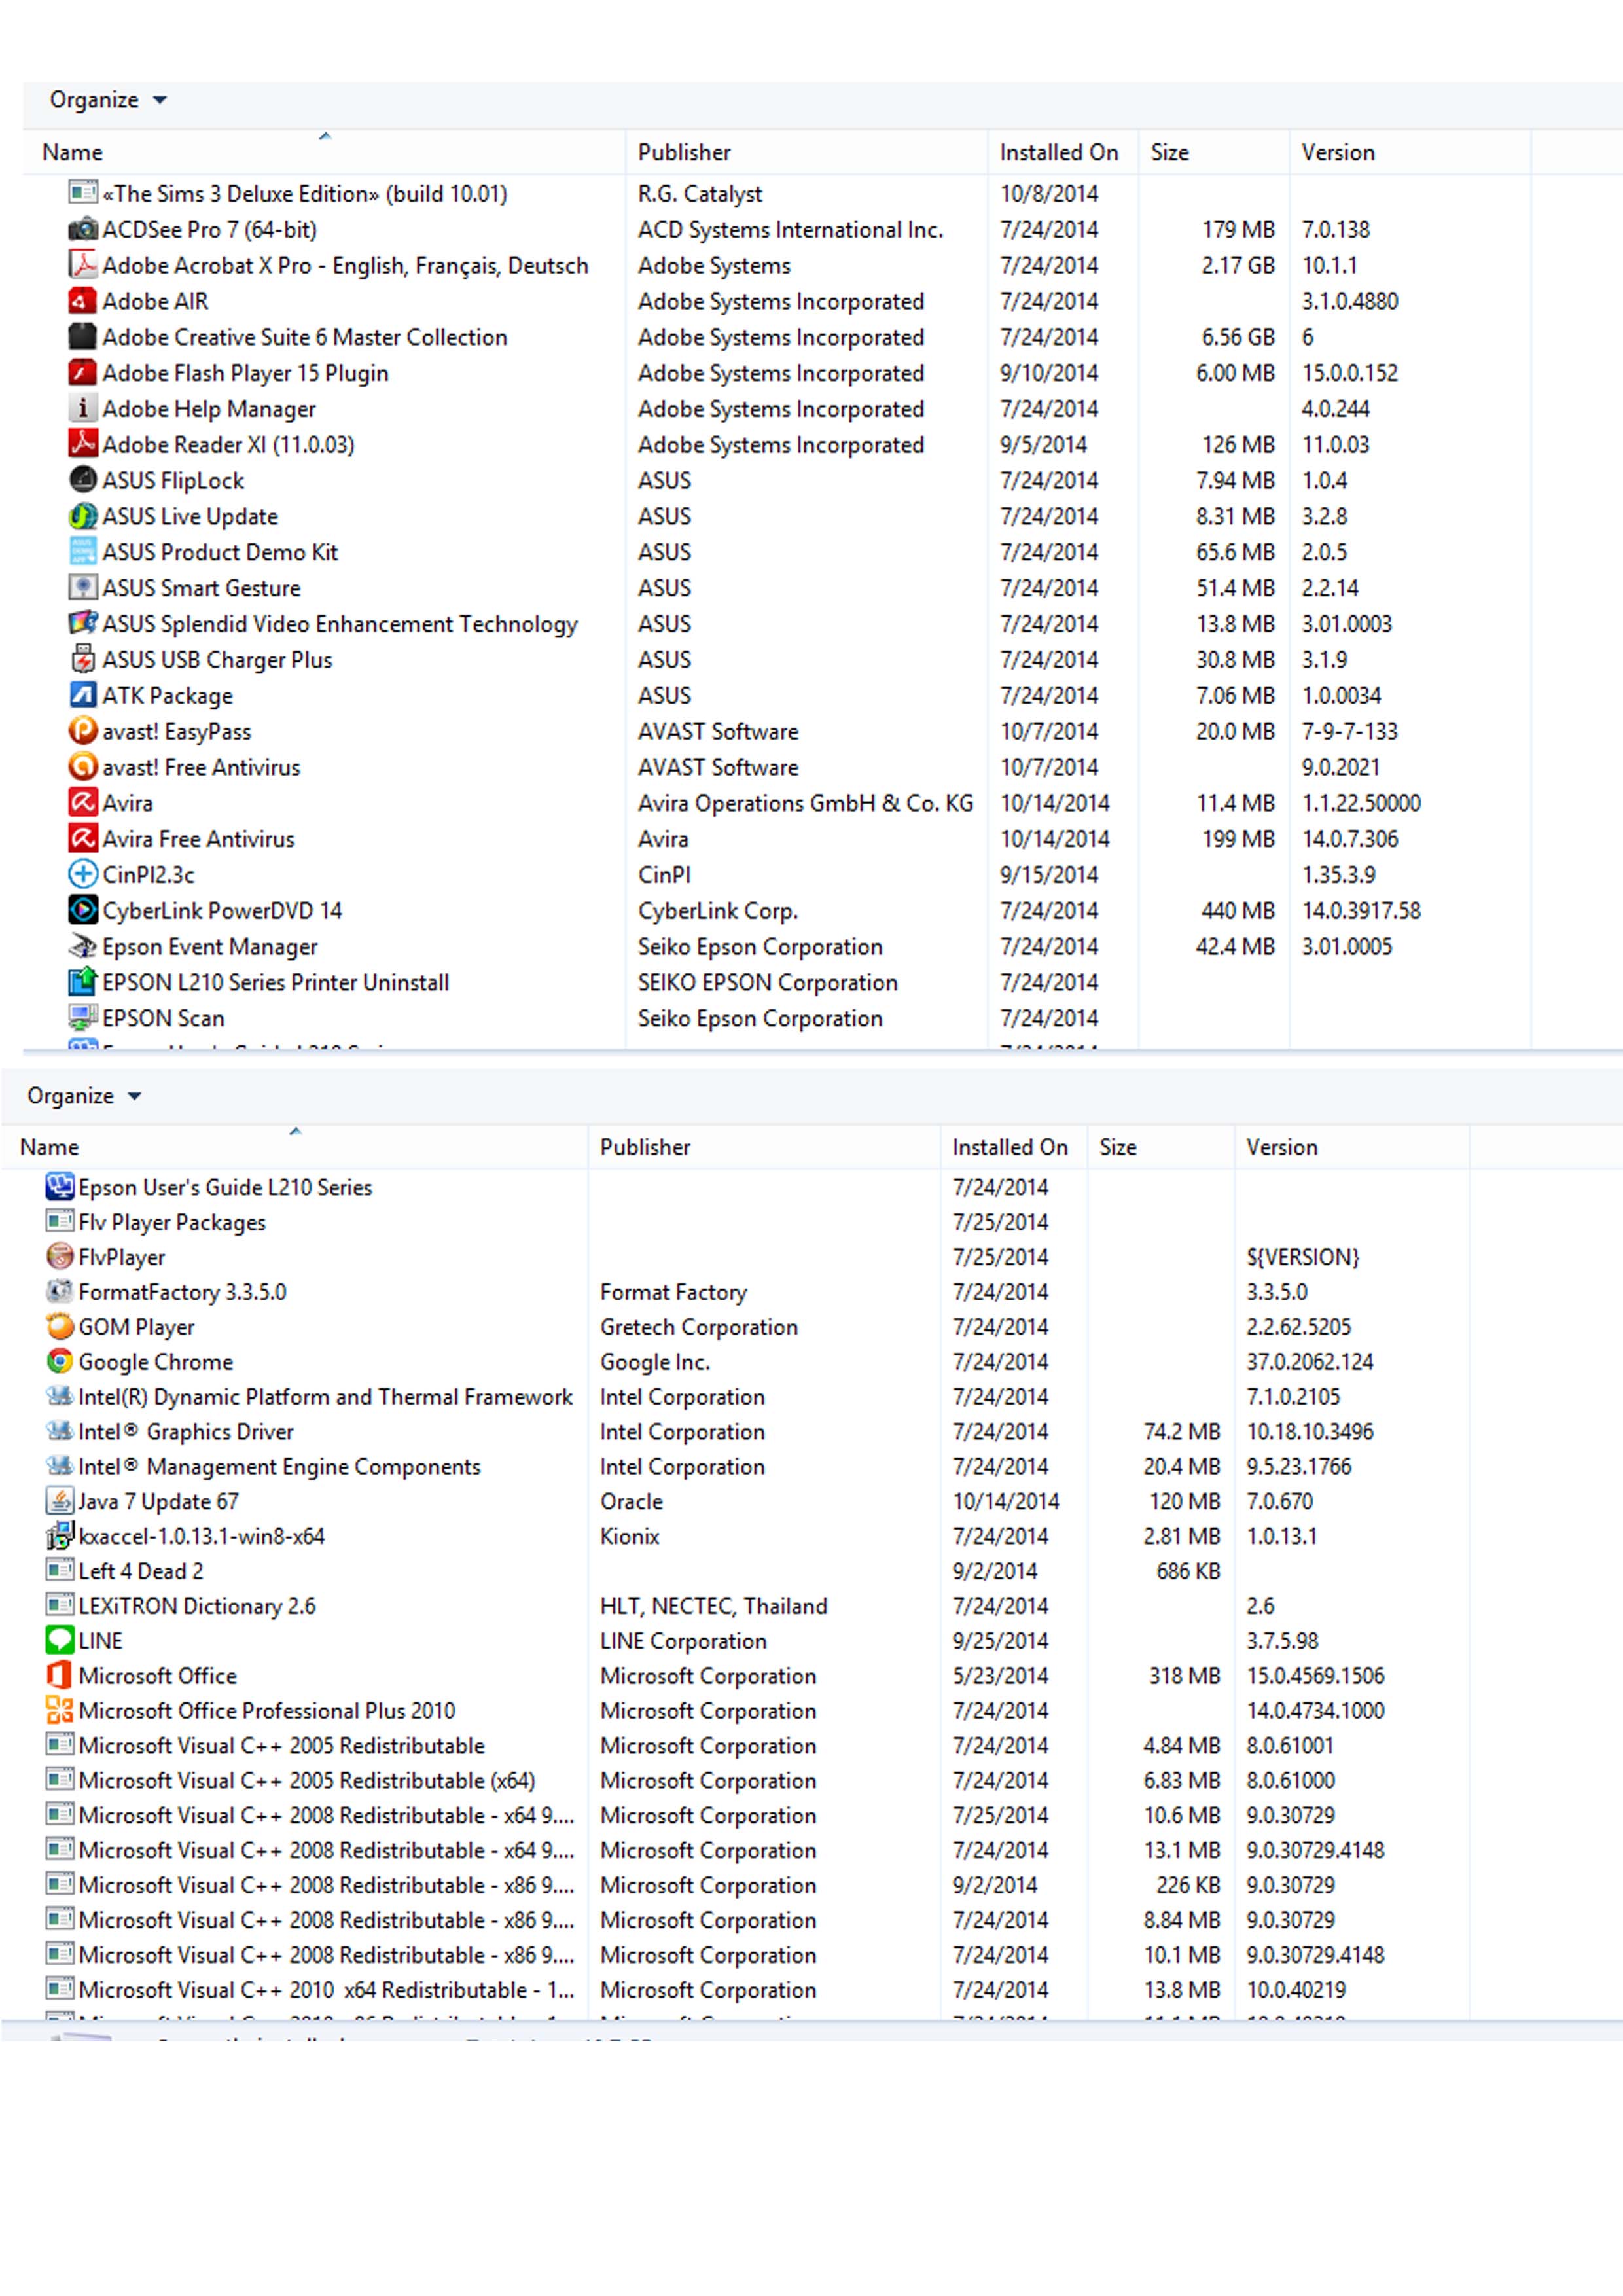The width and height of the screenshot is (1623, 2296).
Task: Sort upper list by Publisher column
Action: pyautogui.click(x=806, y=152)
